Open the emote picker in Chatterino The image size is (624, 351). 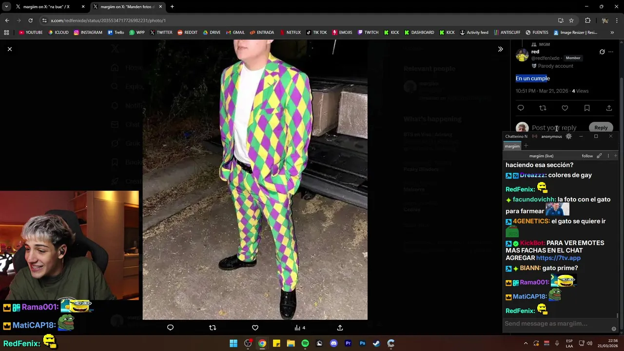[x=614, y=329]
